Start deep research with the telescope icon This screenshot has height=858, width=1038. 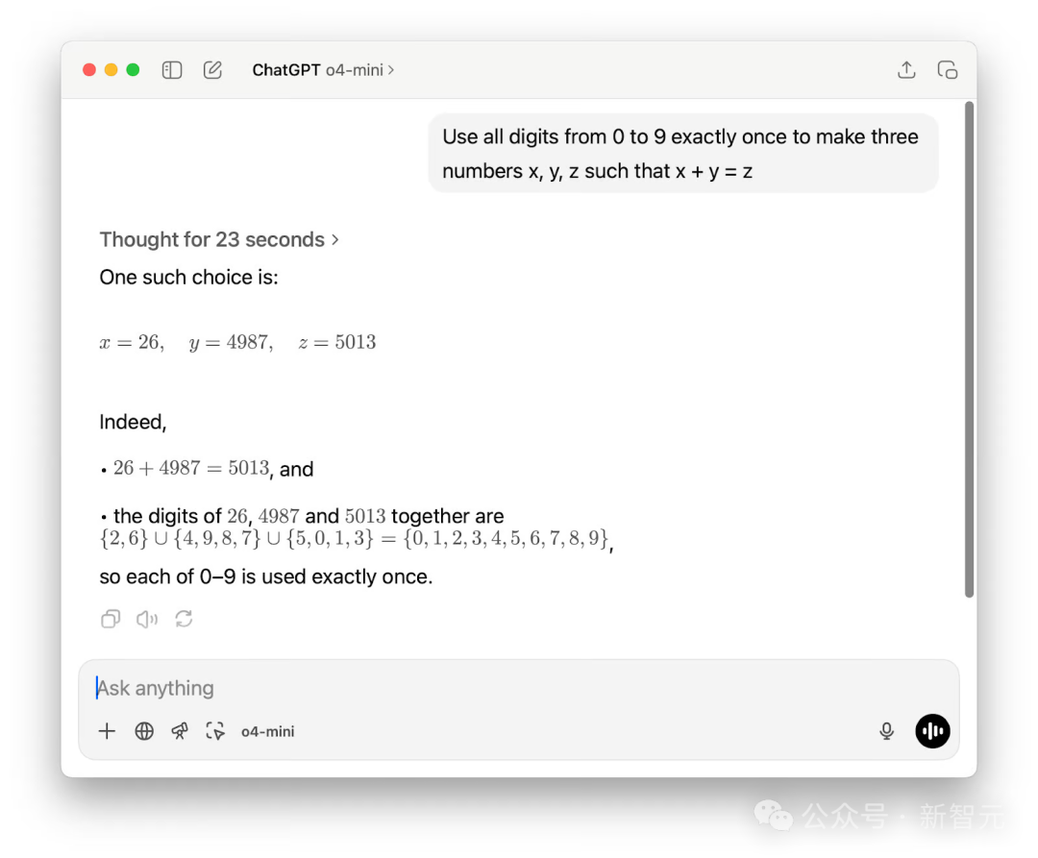click(x=179, y=731)
